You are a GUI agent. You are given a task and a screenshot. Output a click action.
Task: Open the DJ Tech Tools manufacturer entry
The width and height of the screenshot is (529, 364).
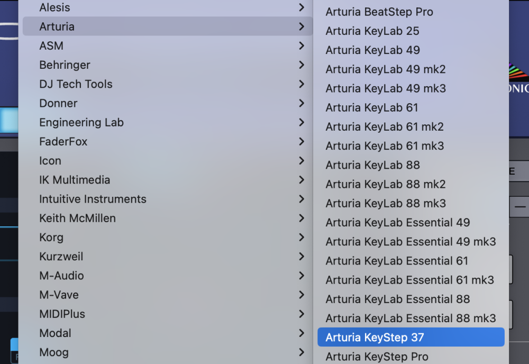tap(76, 84)
